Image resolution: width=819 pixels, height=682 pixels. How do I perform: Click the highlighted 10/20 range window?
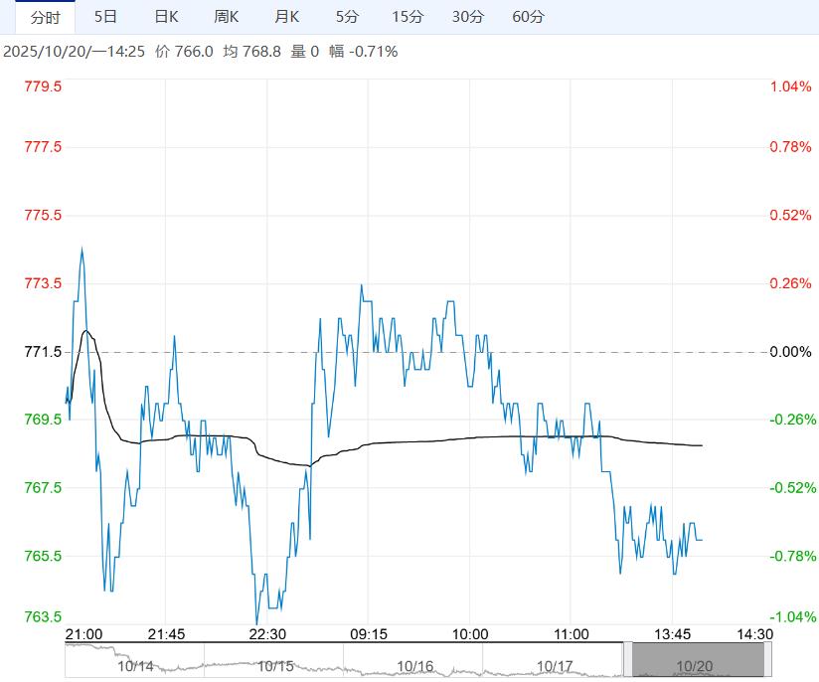click(698, 659)
